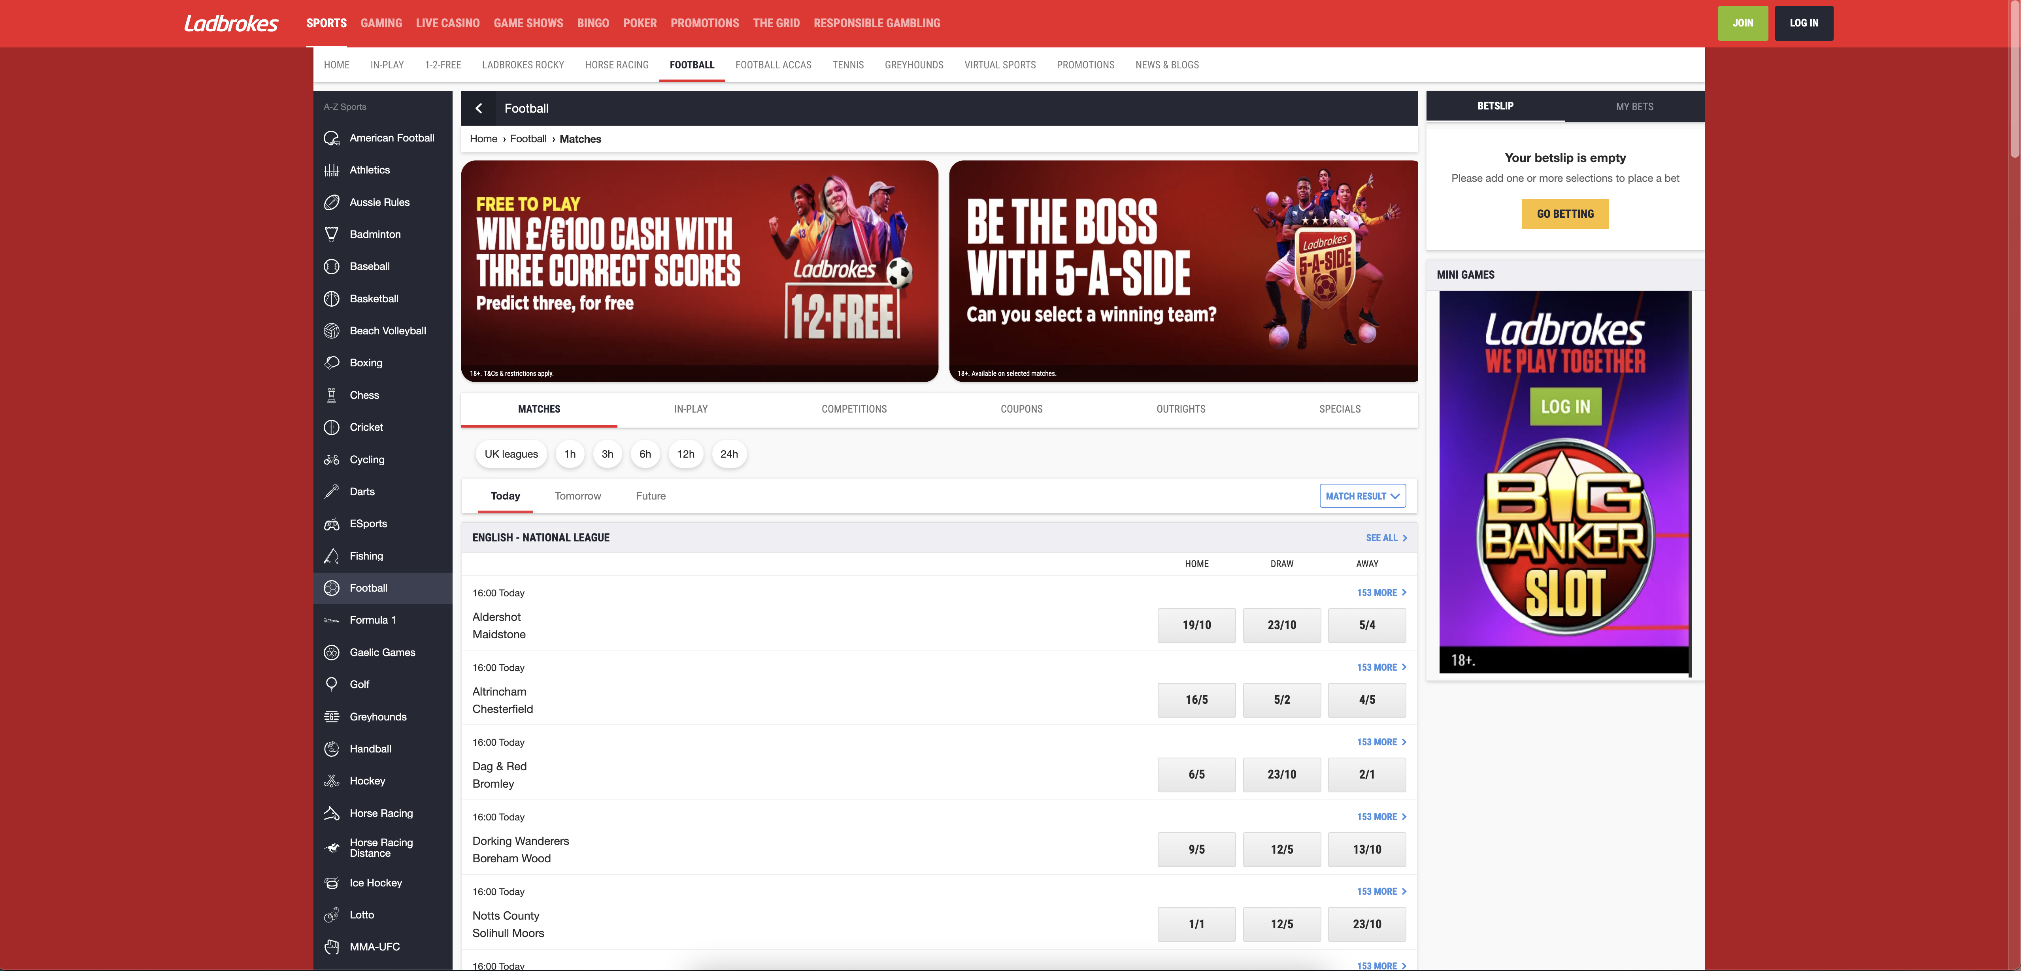Click the green Join button
This screenshot has width=2021, height=971.
tap(1742, 24)
